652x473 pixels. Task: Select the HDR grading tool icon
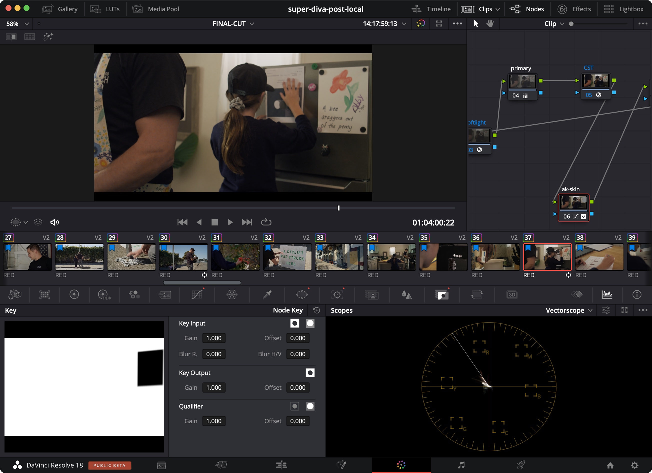tap(103, 294)
